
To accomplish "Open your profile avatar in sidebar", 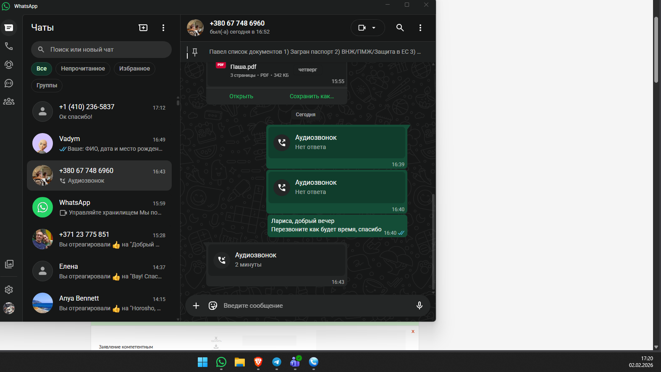I will click(9, 308).
